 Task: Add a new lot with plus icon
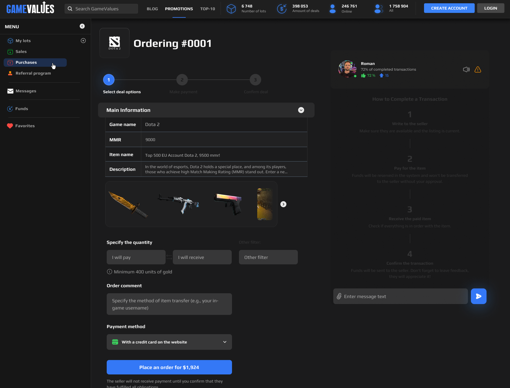pos(83,40)
